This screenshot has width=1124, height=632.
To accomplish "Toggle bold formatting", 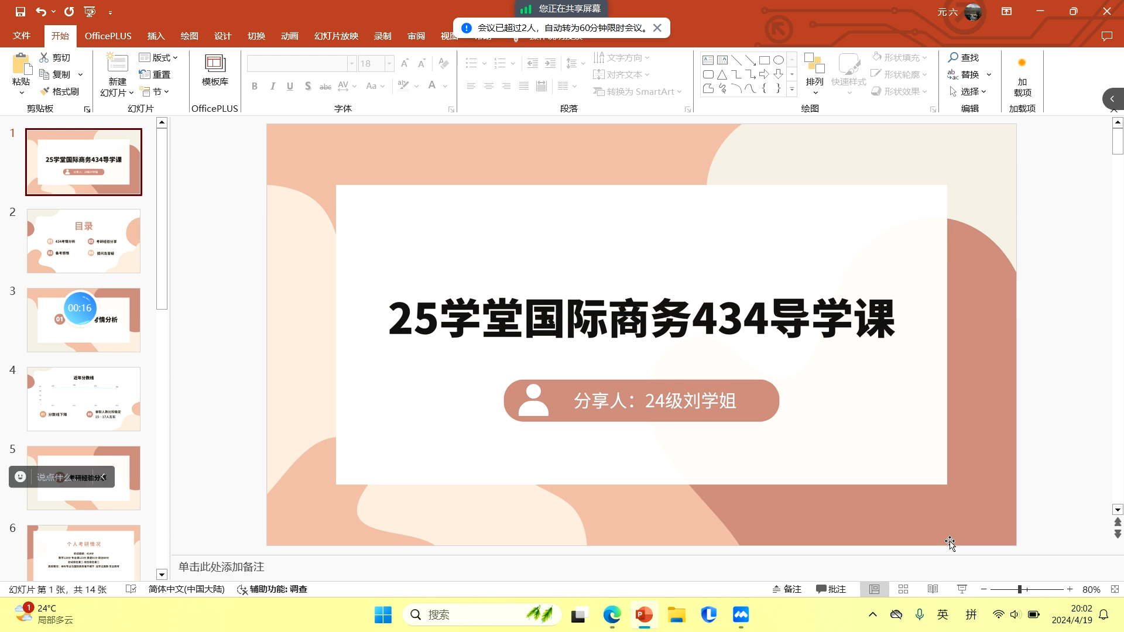I will pos(255,86).
